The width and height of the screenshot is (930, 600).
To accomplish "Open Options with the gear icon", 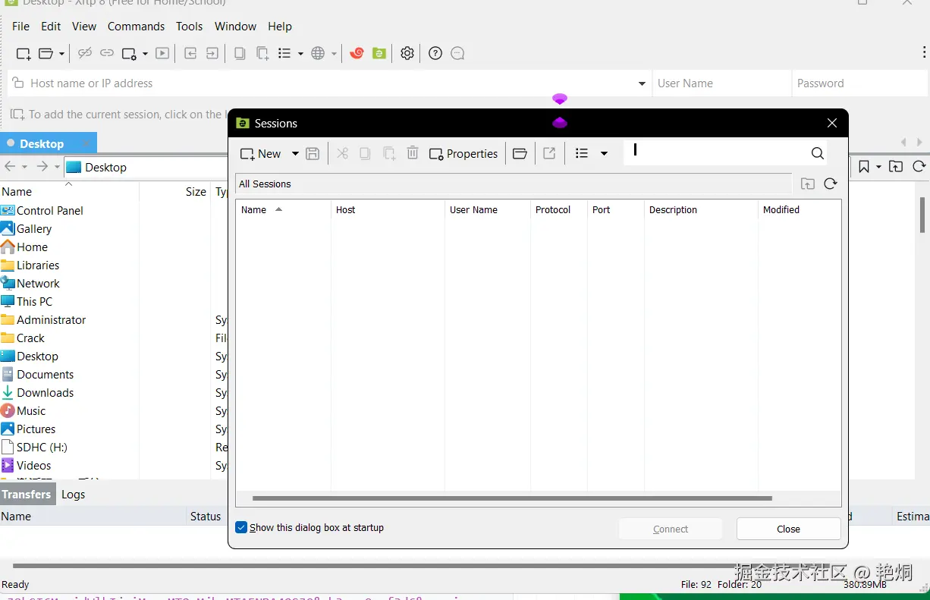I will [407, 53].
